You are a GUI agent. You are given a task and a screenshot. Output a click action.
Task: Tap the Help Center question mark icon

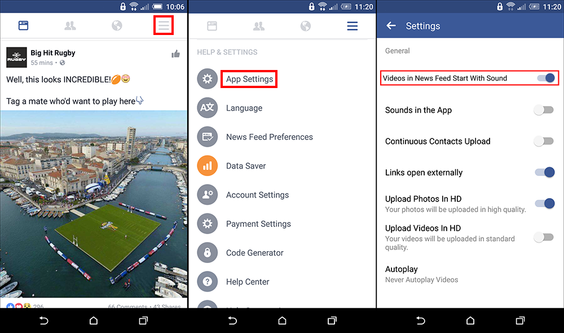pos(207,282)
